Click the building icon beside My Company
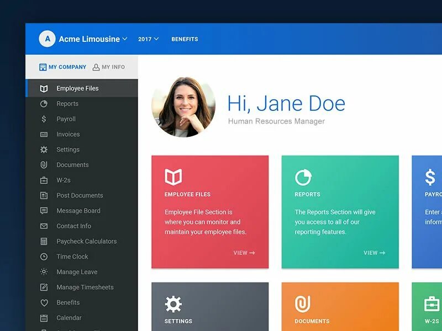Viewport: 442px width, 331px height. click(43, 67)
